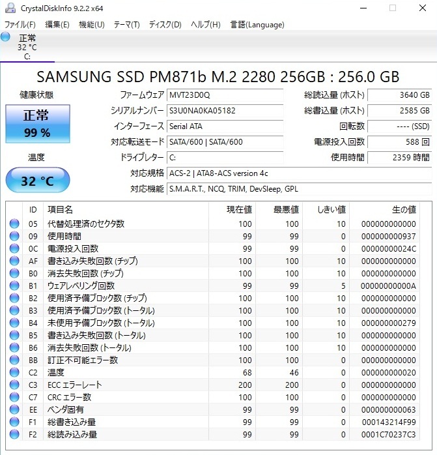The image size is (437, 455).
Task: Click the 正常 99 % health status button
Action: pos(38,124)
